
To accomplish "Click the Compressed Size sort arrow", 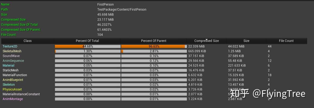I will pyautogui.click(x=207, y=39).
